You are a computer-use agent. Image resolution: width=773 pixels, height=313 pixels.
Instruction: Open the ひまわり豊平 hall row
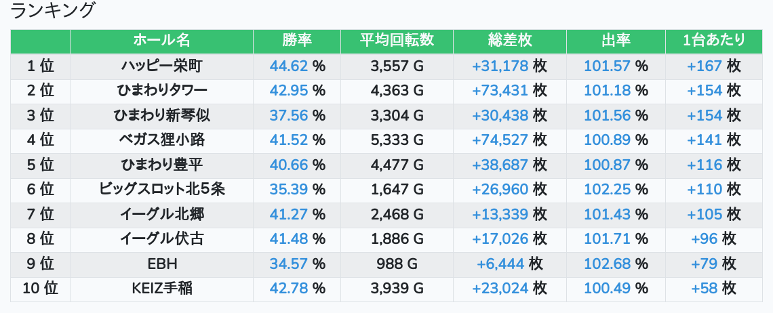pos(161,165)
